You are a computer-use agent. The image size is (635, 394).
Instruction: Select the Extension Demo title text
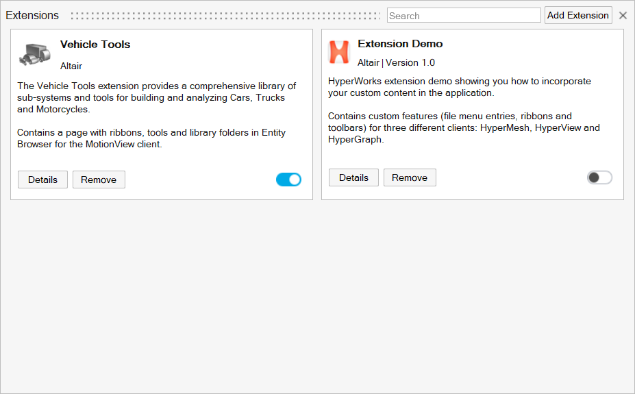pos(400,44)
